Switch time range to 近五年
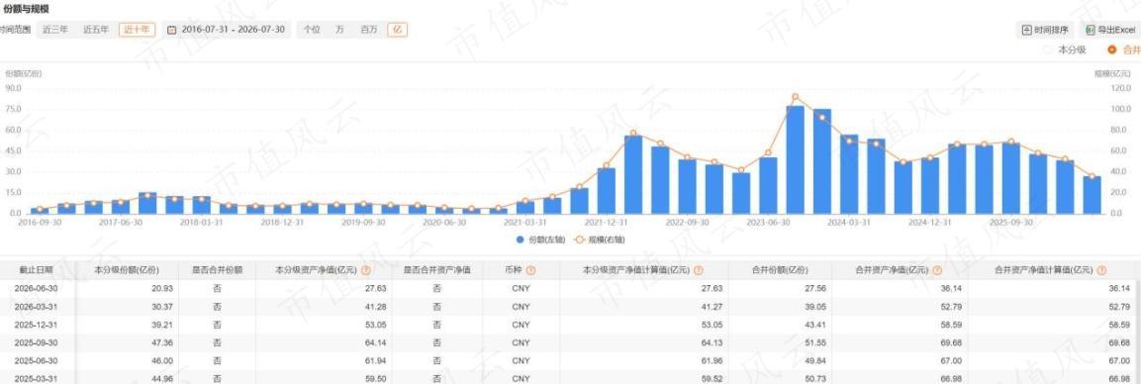 (95, 30)
